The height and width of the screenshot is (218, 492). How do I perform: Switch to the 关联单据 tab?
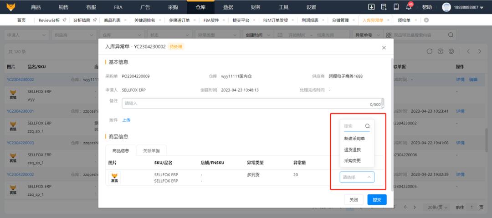click(x=152, y=150)
